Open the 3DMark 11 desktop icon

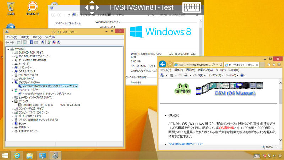tap(32, 8)
